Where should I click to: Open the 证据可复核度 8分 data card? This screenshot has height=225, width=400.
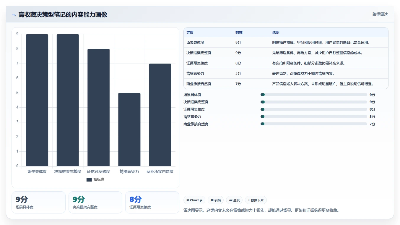[x=152, y=202]
